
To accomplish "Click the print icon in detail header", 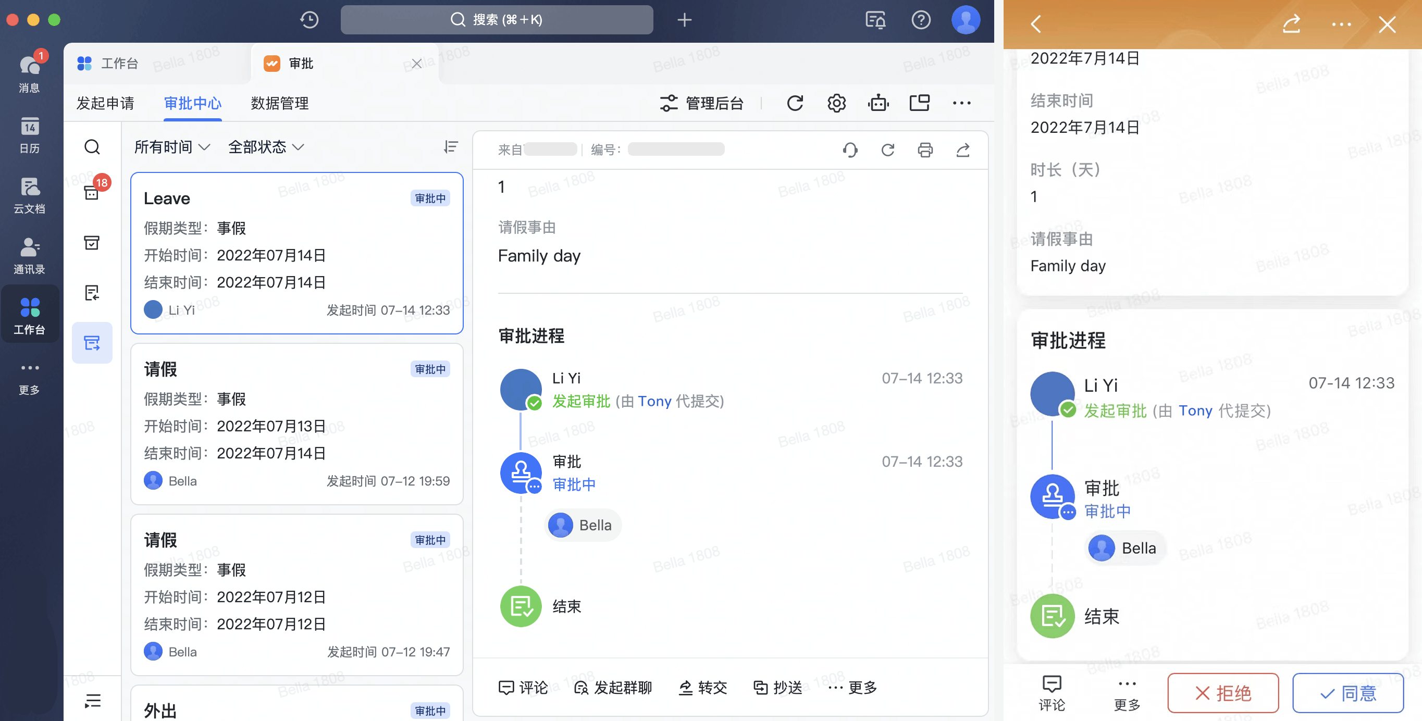I will click(924, 150).
